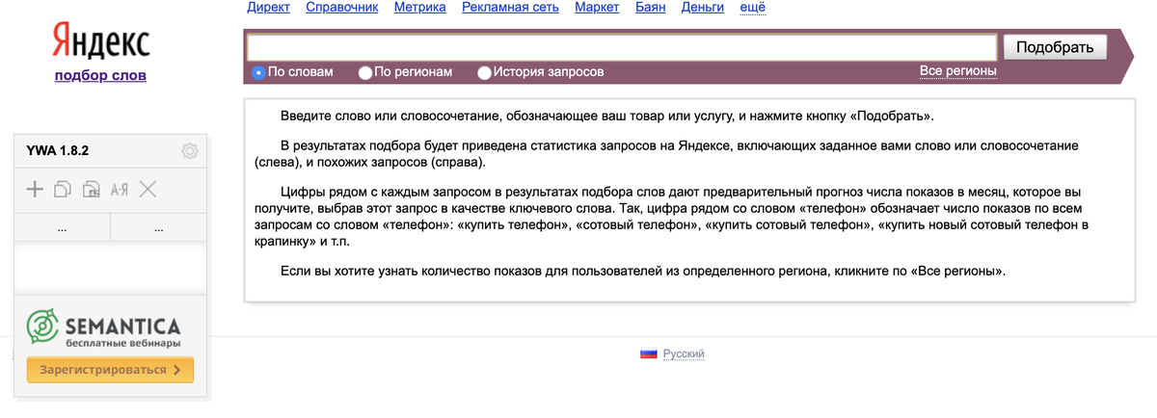This screenshot has width=1157, height=418.
Task: Switch language via Русский link
Action: pyautogui.click(x=684, y=353)
